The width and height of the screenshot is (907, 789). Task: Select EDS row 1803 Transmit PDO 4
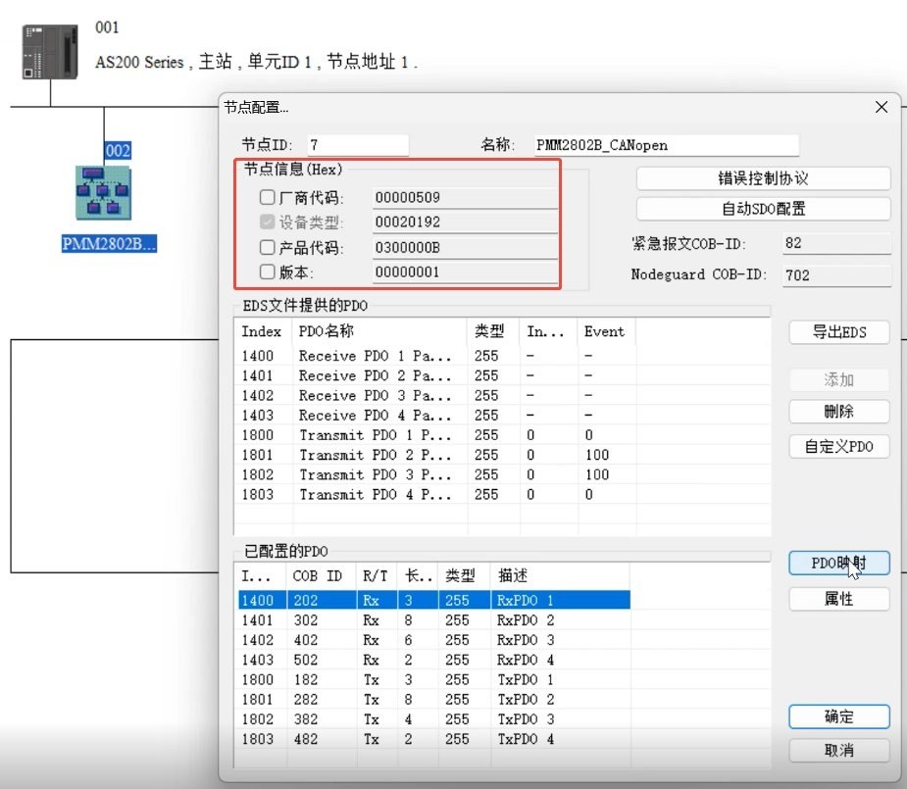[x=502, y=494]
